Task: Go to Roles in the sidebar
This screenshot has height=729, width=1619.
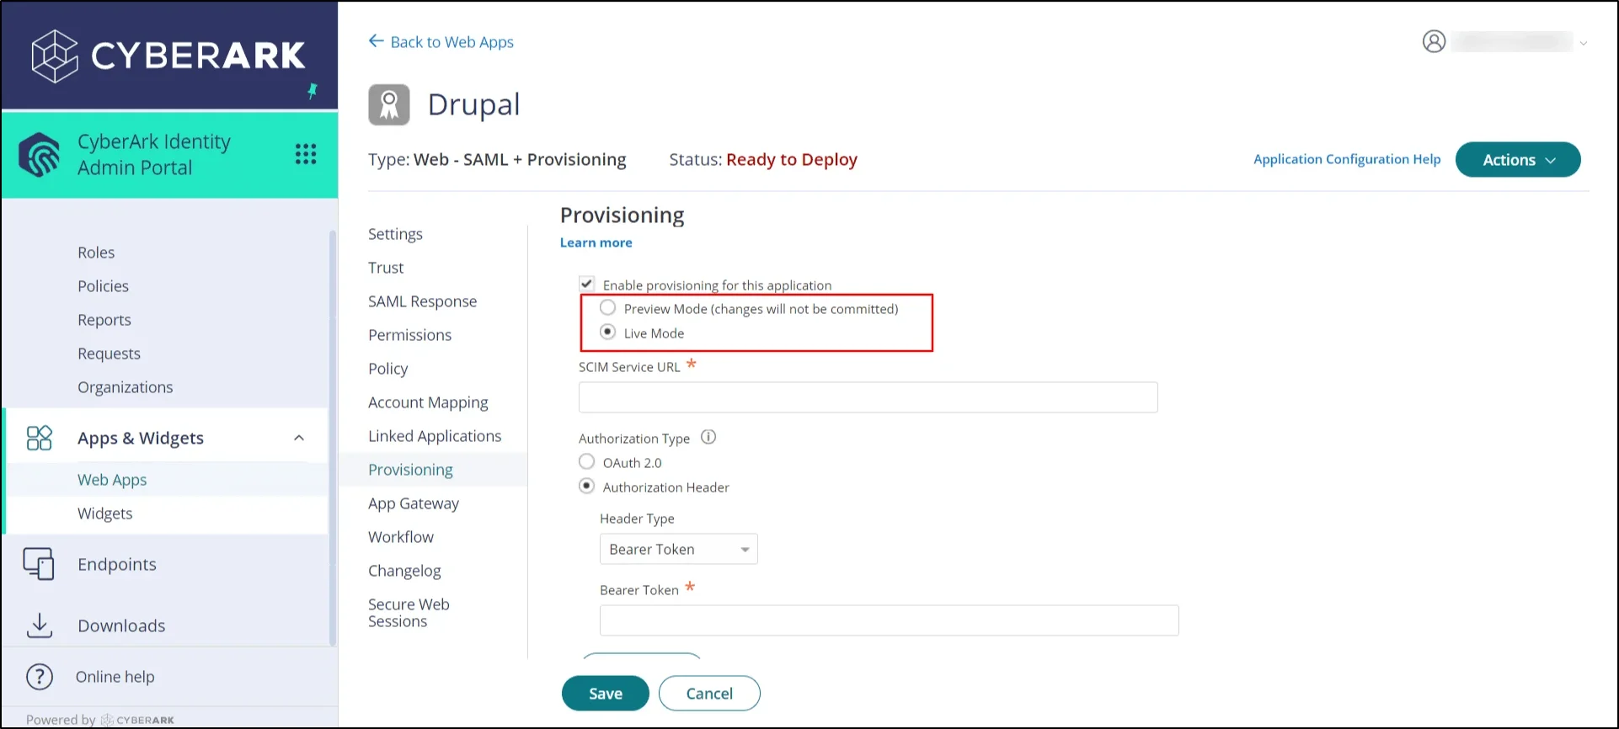Action: [x=96, y=253]
